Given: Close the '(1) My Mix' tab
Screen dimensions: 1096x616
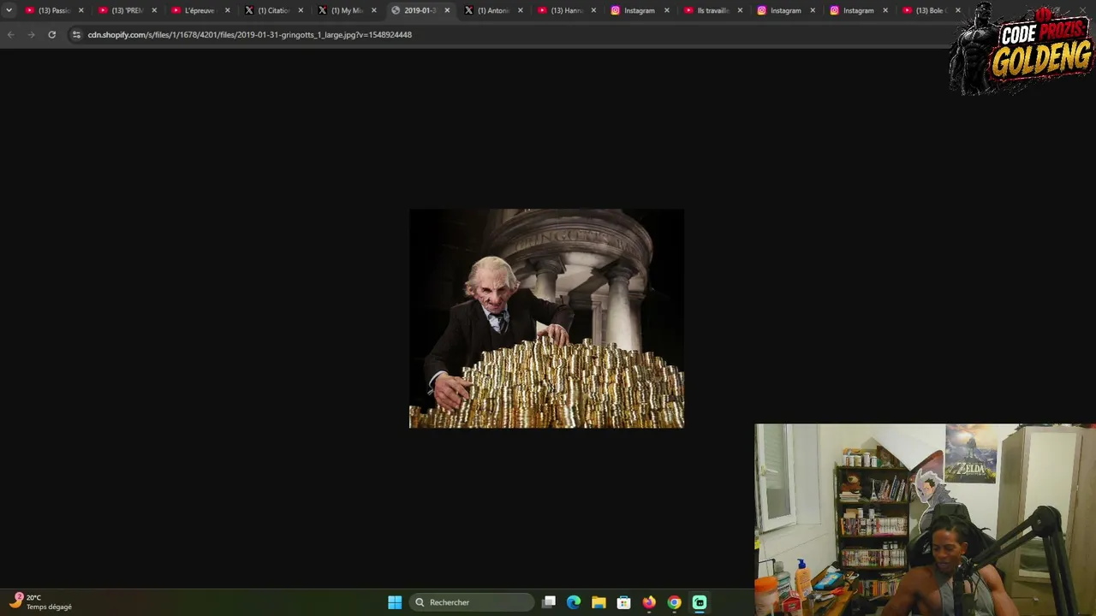Looking at the screenshot, I should pyautogui.click(x=374, y=10).
